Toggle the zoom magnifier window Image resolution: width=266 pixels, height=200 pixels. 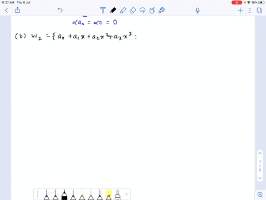click(260, 194)
